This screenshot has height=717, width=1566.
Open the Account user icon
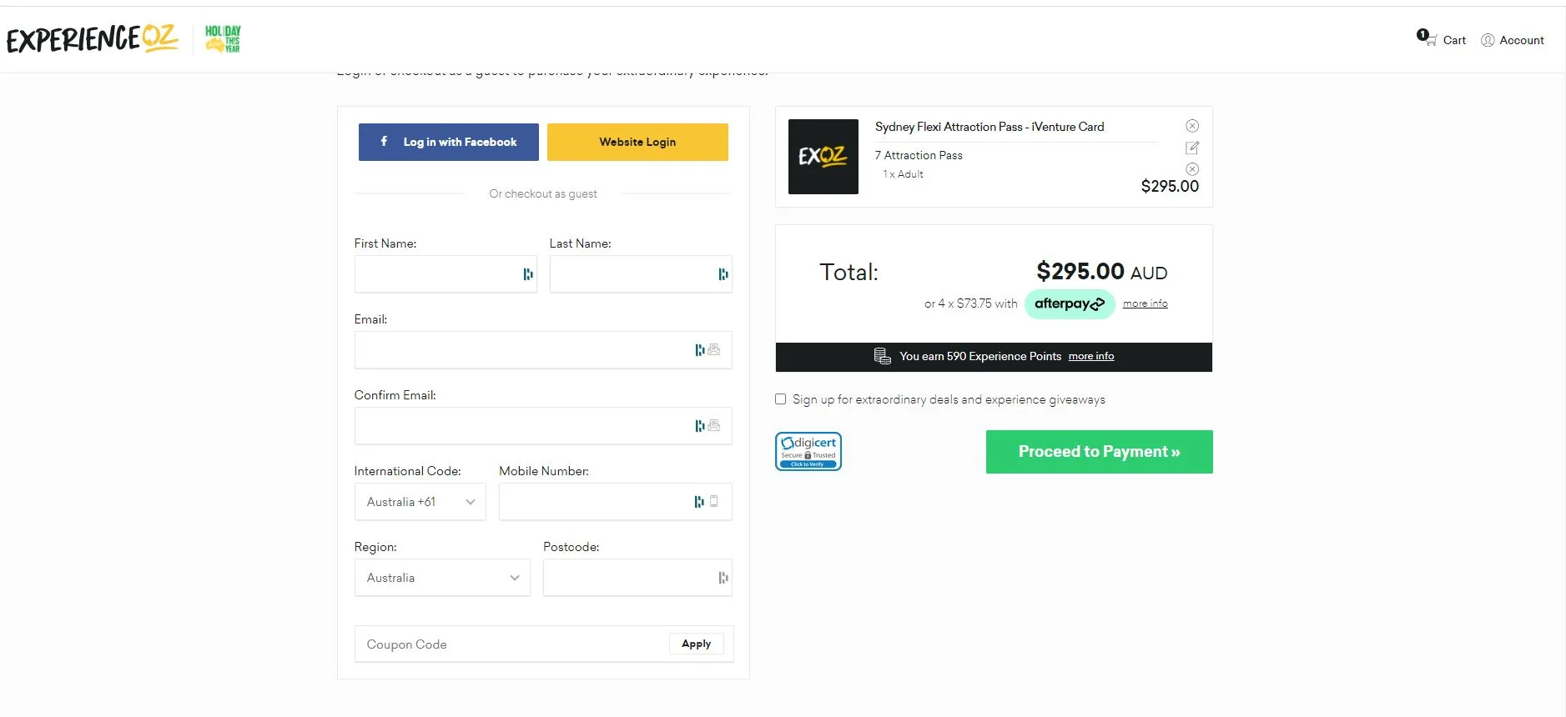pyautogui.click(x=1488, y=40)
